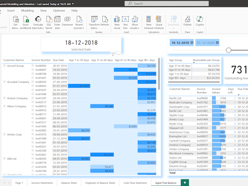This screenshot has width=248, height=186.
Task: Open the View ribbon tab
Action: [x=43, y=11]
